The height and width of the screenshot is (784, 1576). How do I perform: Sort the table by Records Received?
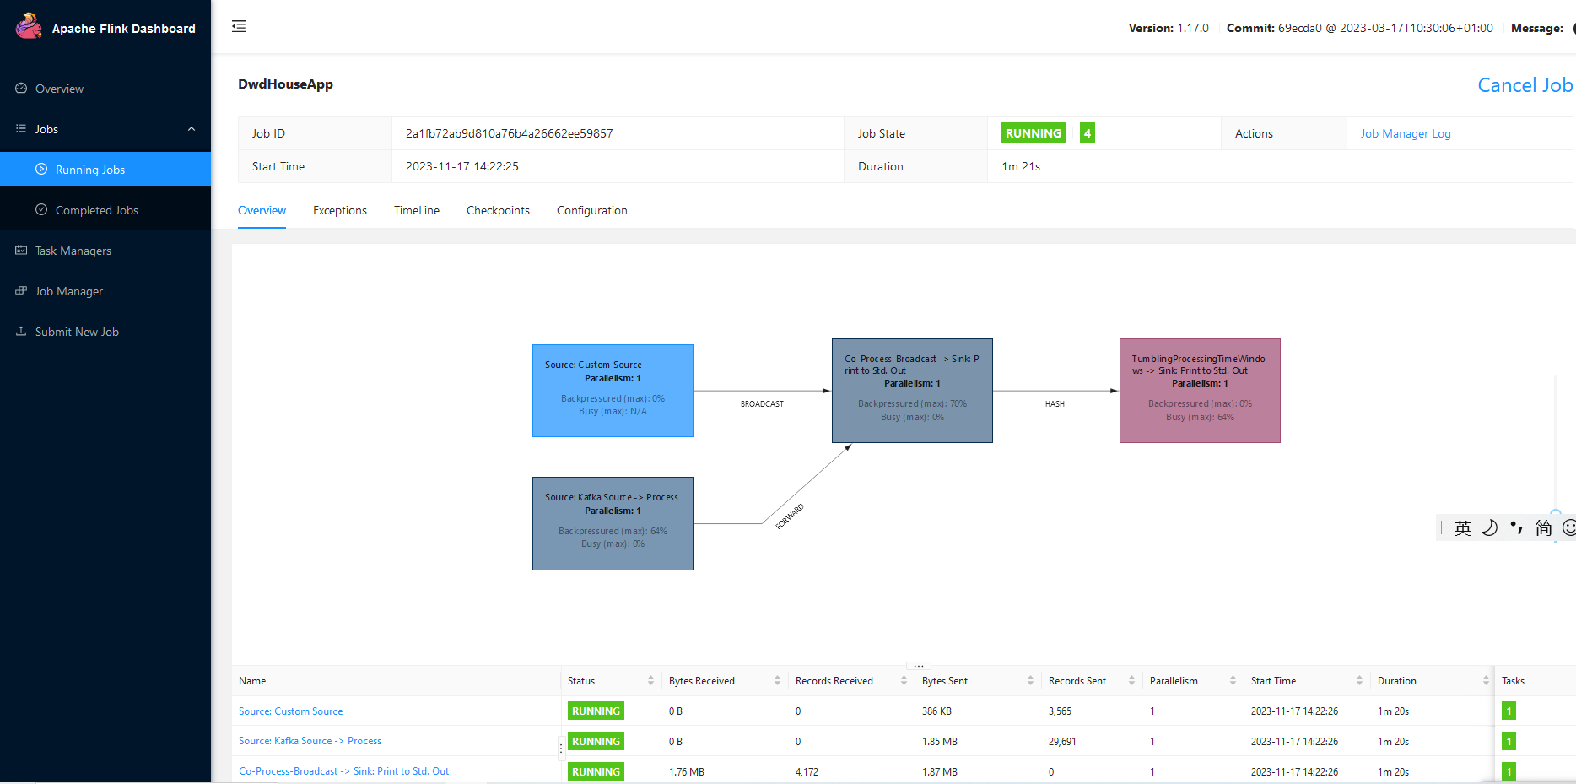904,681
